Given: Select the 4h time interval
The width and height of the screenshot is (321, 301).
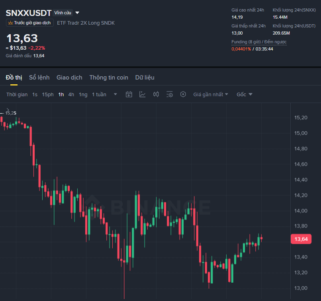Looking at the screenshot, I should [71, 95].
